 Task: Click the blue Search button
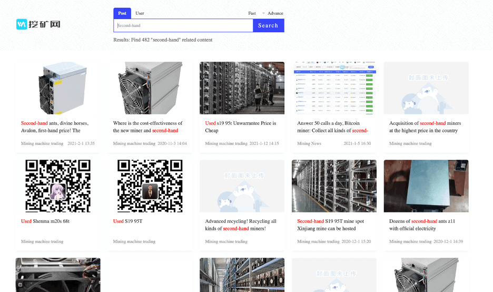click(268, 25)
